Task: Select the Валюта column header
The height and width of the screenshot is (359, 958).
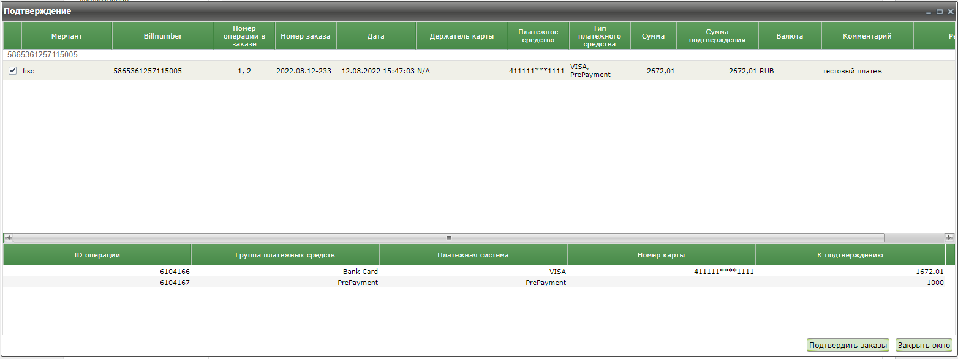Action: 790,36
